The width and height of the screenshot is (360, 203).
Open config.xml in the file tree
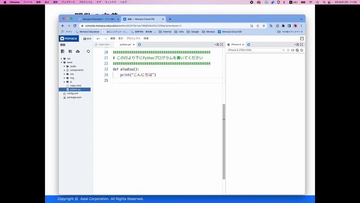[73, 94]
